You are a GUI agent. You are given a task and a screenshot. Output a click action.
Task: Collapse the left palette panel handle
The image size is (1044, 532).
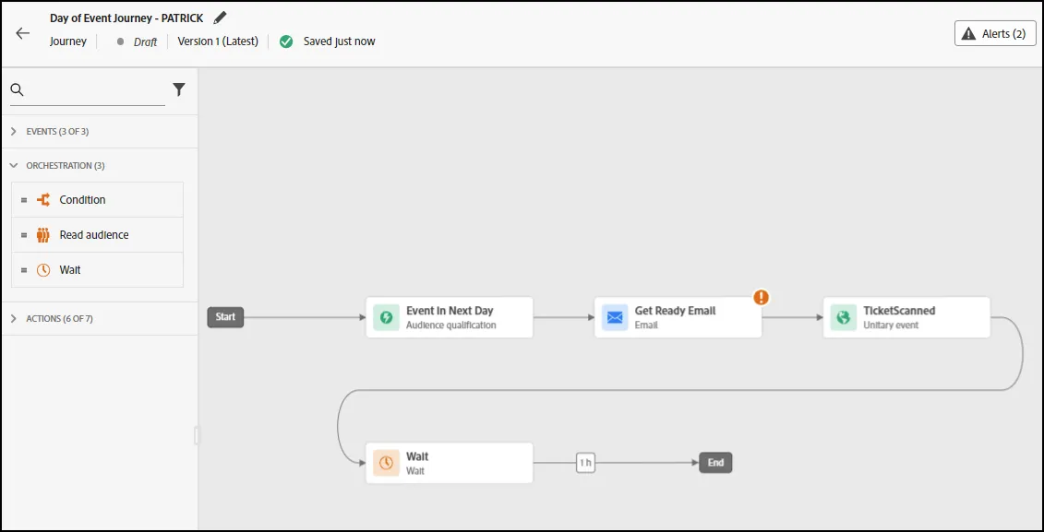[197, 435]
